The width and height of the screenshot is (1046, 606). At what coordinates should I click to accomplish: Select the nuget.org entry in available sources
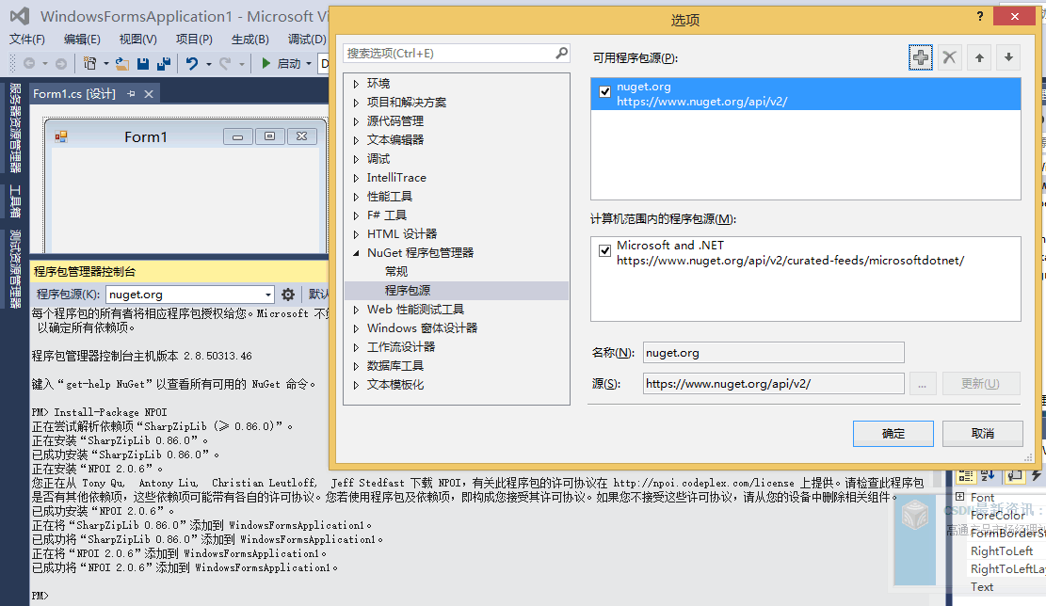pos(805,94)
